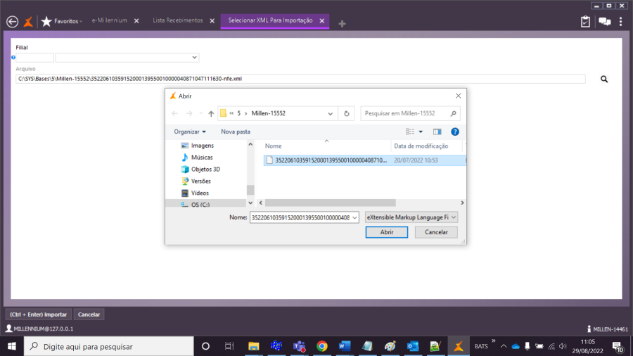Open recent locations dropdown arrow

[200, 114]
